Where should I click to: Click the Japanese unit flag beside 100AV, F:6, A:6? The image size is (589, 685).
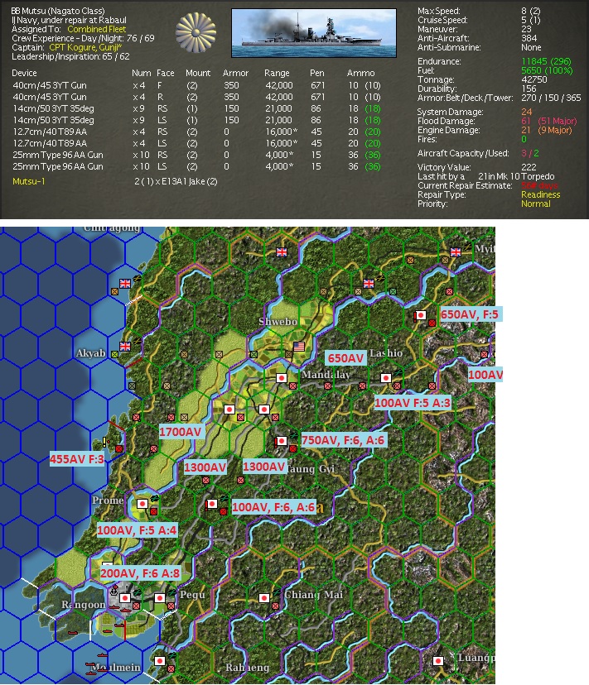coord(211,504)
